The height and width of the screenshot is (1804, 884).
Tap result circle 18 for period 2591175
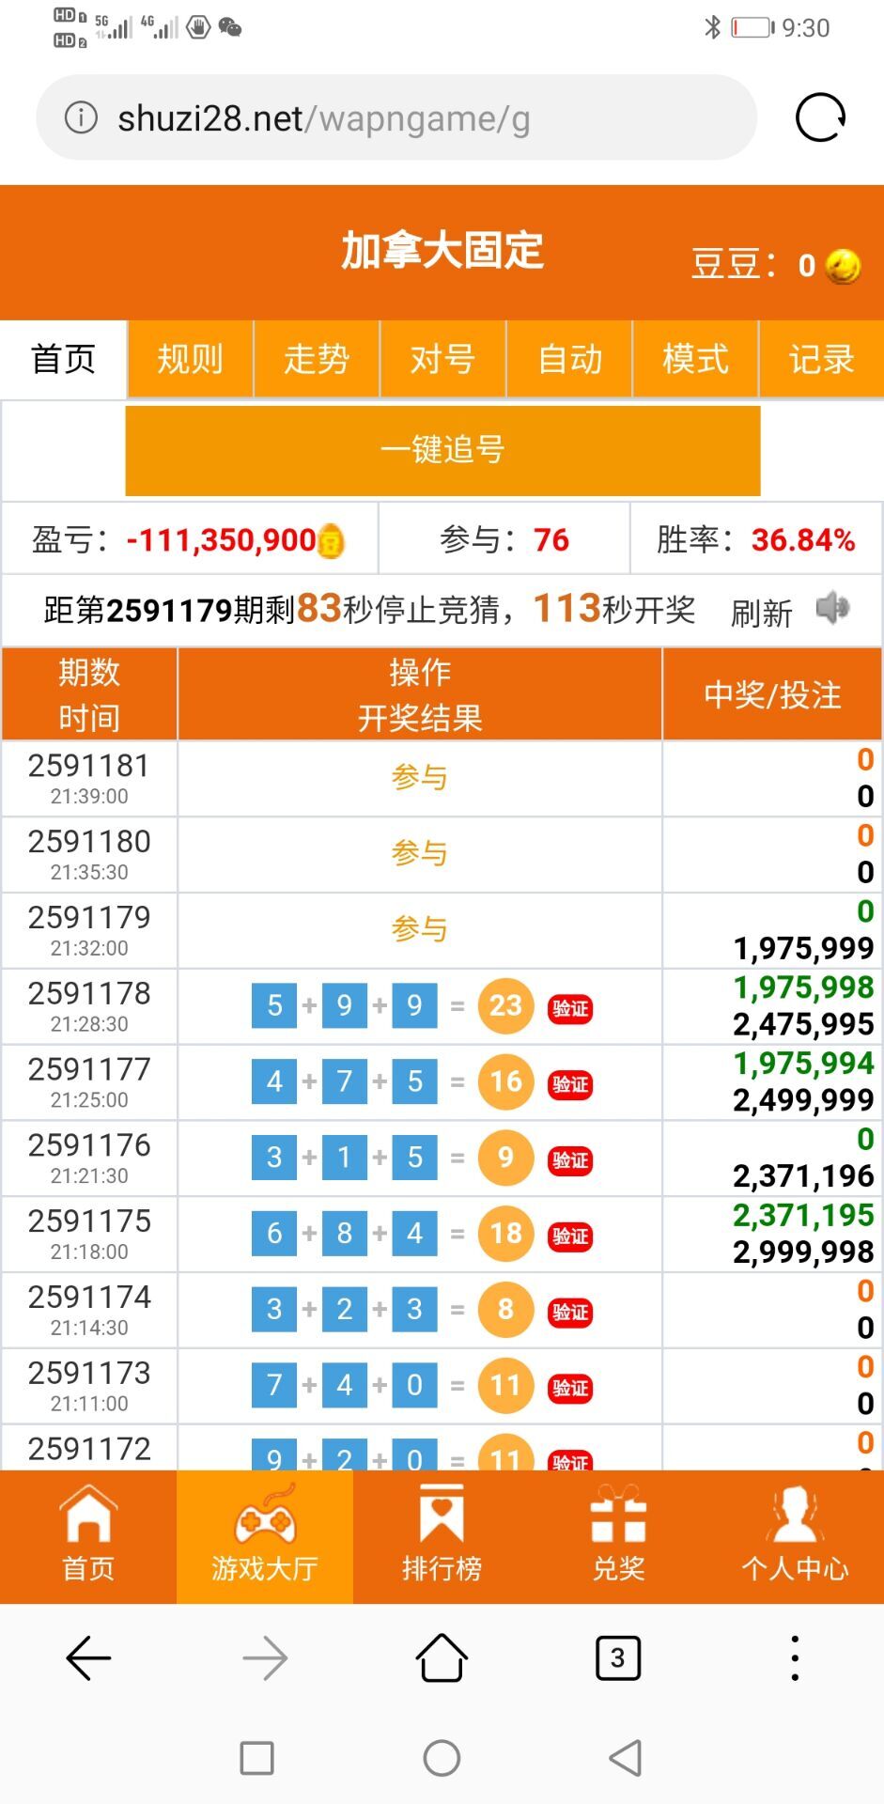coord(506,1234)
